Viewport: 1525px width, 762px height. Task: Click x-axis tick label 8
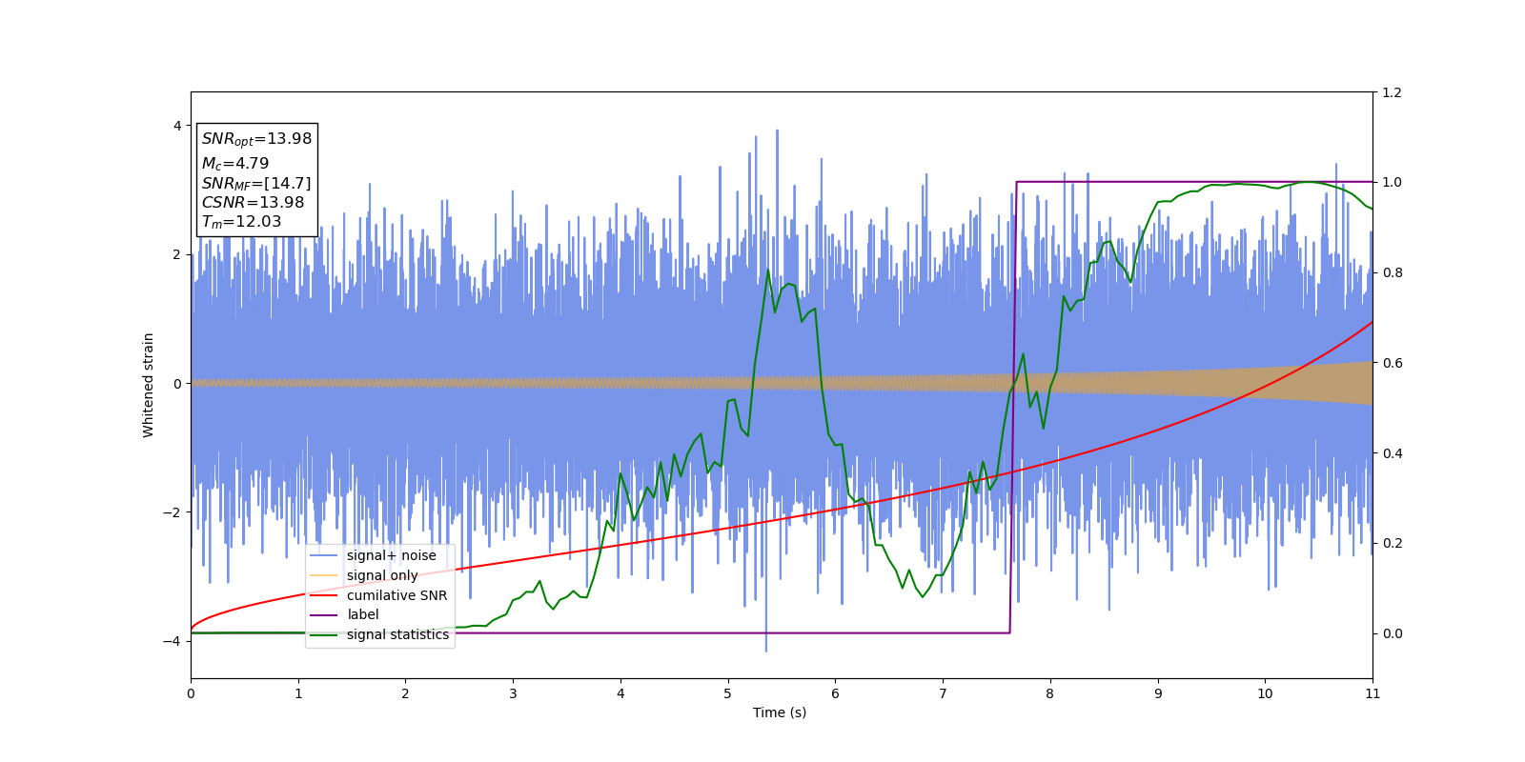click(x=1050, y=693)
